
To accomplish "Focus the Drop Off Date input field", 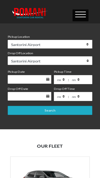I will point(30,96).
